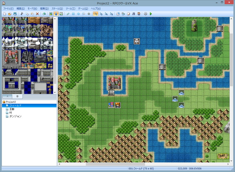This screenshot has height=172, width=235.
Task: Select the Pencil drawing tool
Action: pyautogui.click(x=68, y=14)
